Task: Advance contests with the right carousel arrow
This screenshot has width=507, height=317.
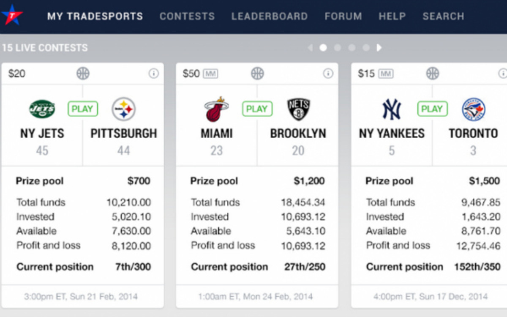Action: [379, 48]
